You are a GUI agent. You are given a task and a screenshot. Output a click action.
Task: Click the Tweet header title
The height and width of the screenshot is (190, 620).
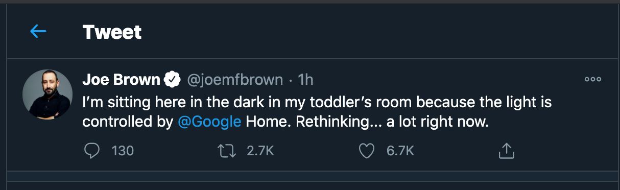click(x=112, y=32)
